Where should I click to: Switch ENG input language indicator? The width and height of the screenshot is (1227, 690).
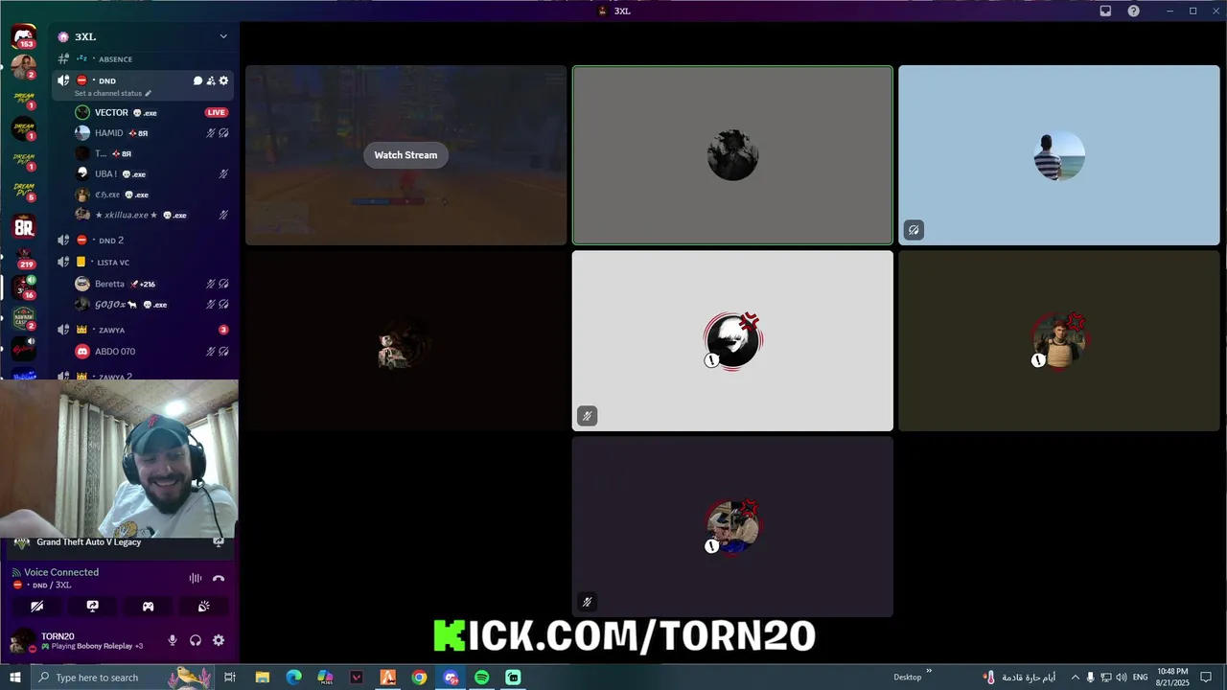(1141, 678)
